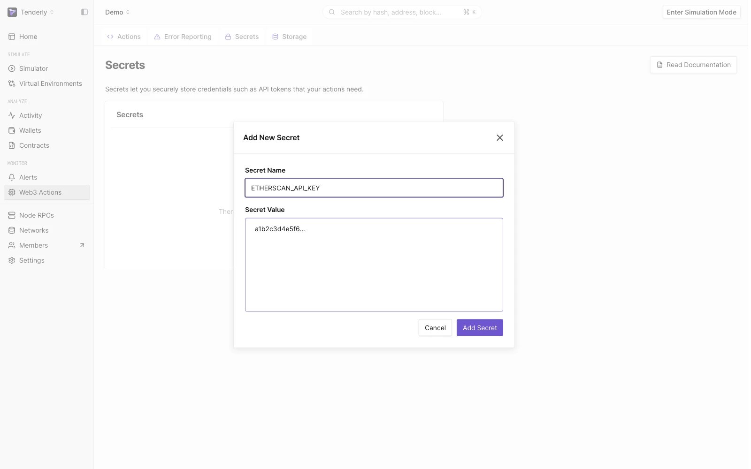Click the Actions code brackets icon
751x469 pixels.
click(x=110, y=37)
